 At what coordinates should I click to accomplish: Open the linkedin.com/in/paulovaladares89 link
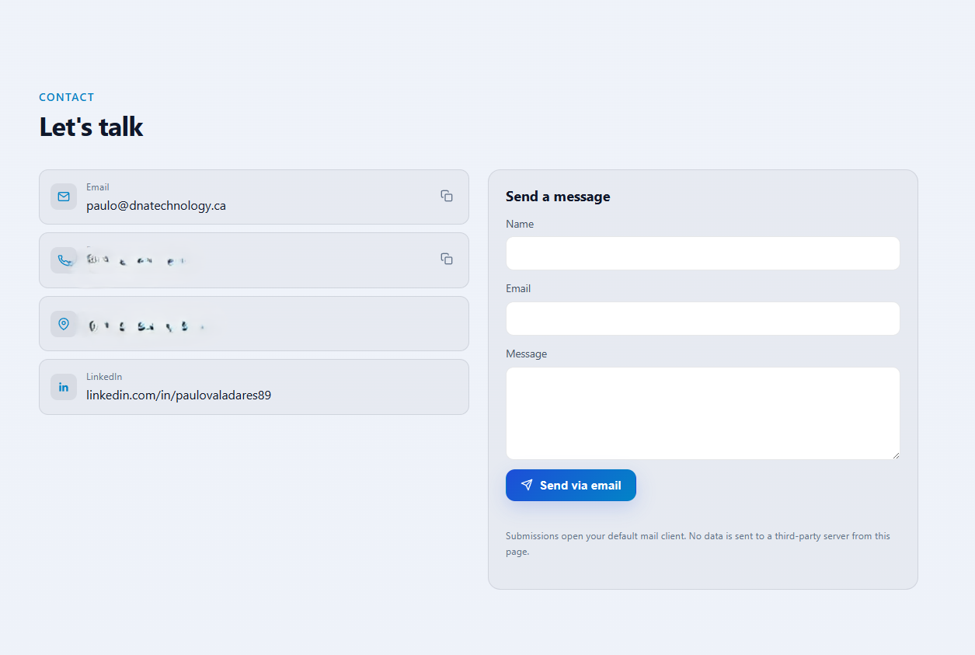(179, 395)
